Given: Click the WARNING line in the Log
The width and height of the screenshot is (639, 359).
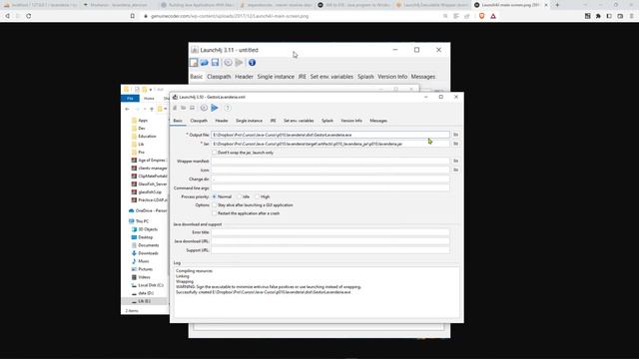Looking at the screenshot, I should point(269,287).
